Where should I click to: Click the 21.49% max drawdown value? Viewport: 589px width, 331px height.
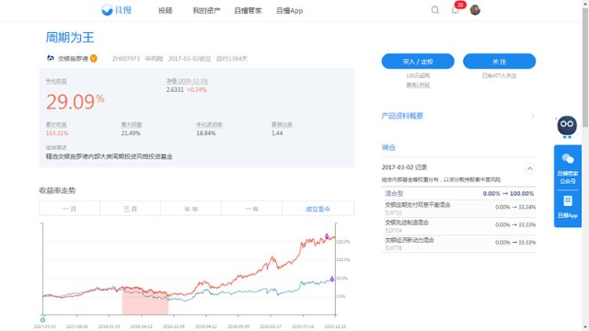[131, 133]
